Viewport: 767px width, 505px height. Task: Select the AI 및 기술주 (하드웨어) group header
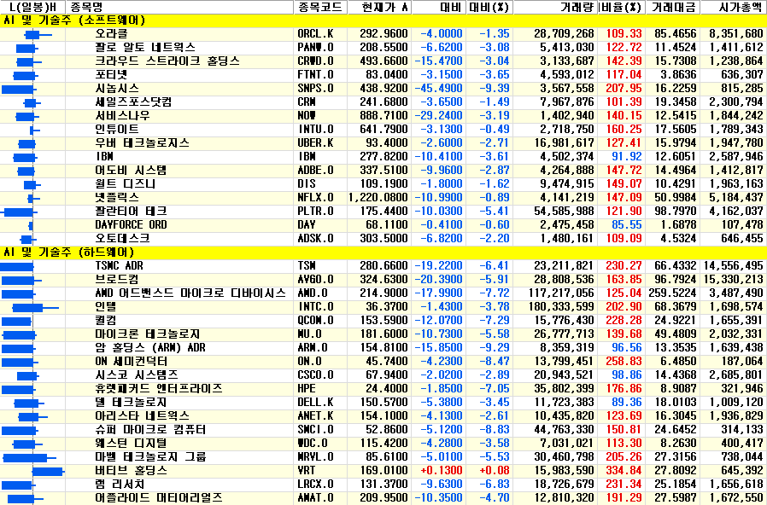point(74,252)
